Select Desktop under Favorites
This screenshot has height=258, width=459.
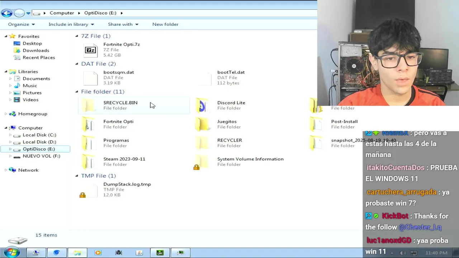(x=32, y=43)
